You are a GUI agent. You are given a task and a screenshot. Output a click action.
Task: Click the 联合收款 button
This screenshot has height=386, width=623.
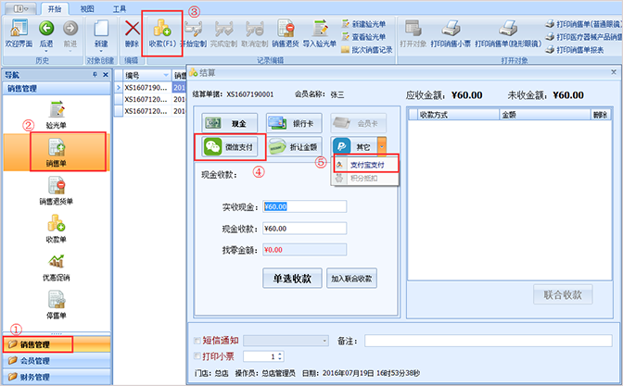pyautogui.click(x=563, y=294)
